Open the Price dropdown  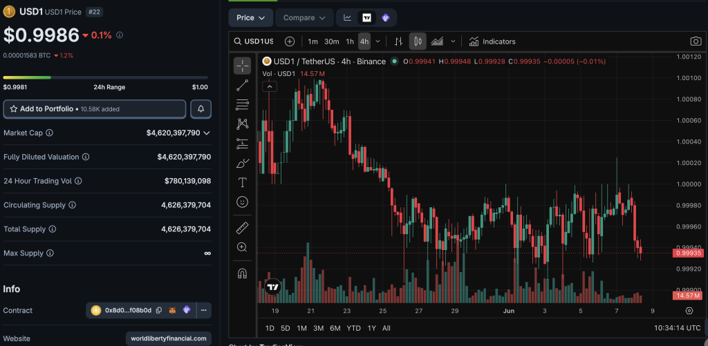point(251,17)
